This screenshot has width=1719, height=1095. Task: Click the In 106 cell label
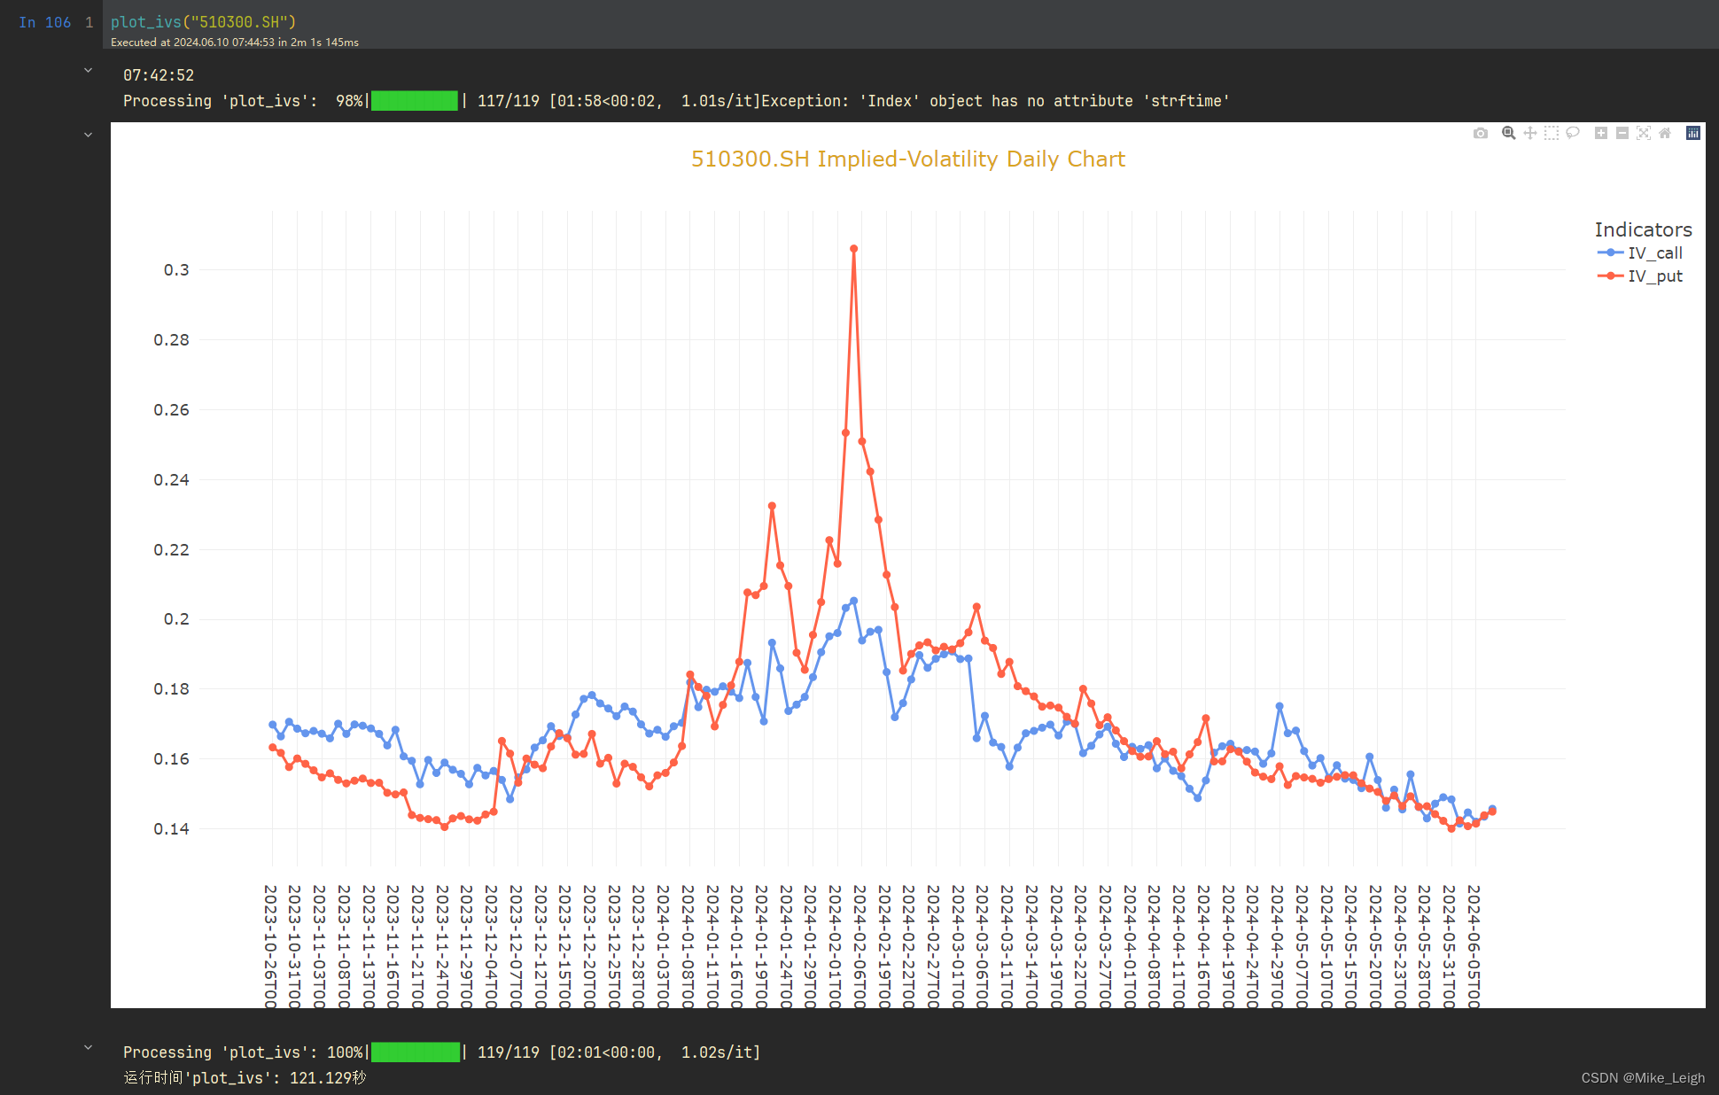click(x=44, y=22)
